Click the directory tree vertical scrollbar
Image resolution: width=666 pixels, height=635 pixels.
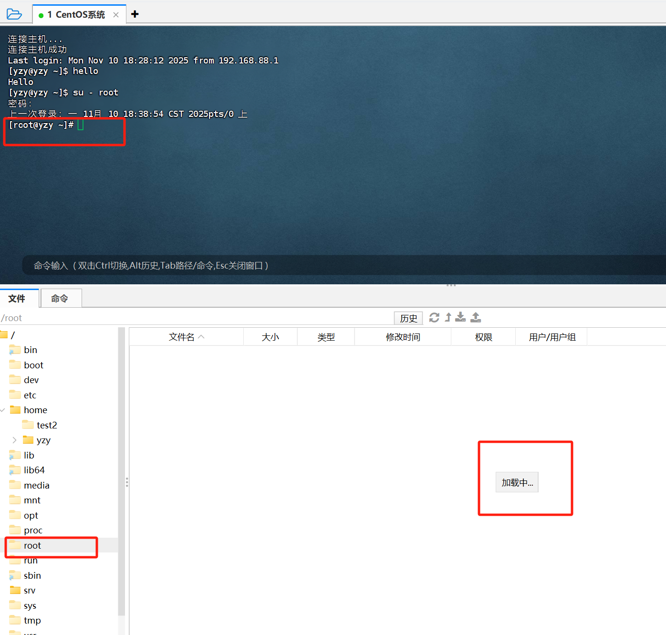point(122,471)
